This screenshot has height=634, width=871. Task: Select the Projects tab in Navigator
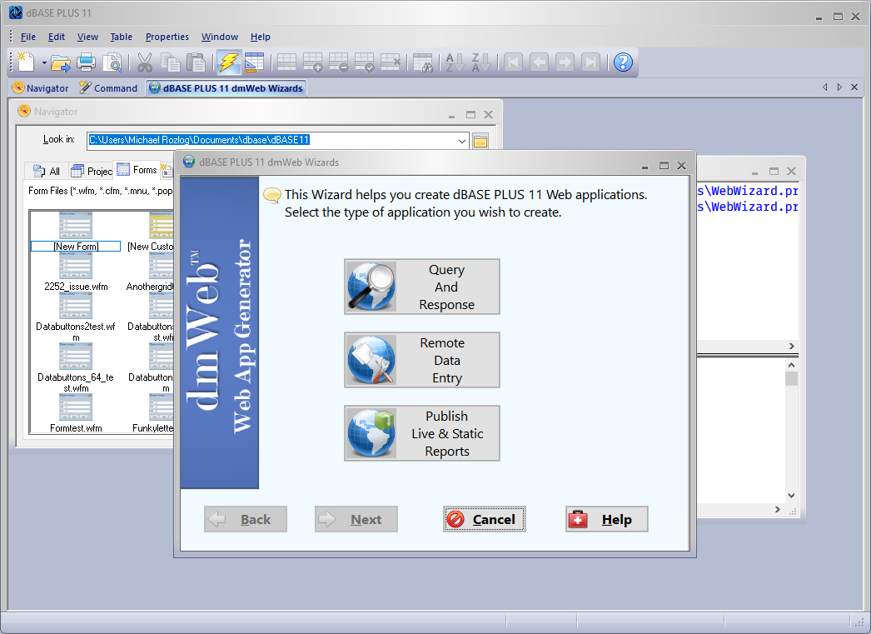pyautogui.click(x=92, y=171)
